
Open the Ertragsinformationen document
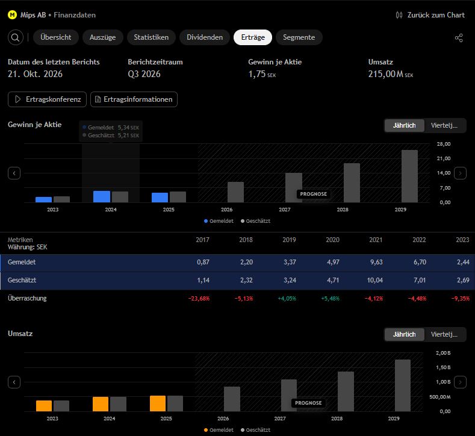134,99
